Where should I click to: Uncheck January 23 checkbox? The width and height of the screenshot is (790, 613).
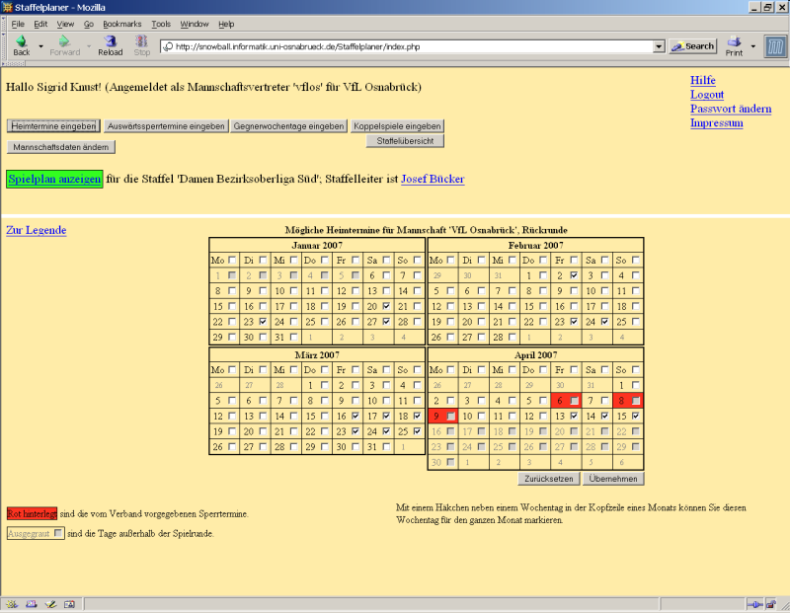coord(263,321)
